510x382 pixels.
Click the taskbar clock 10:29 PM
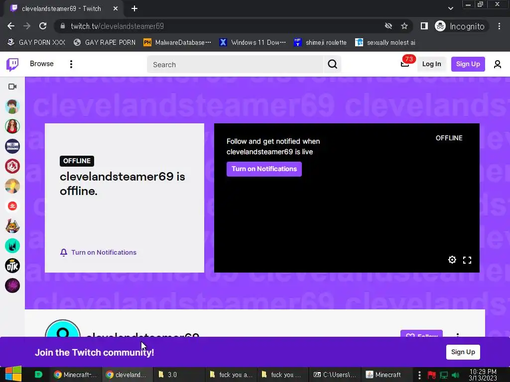click(483, 375)
